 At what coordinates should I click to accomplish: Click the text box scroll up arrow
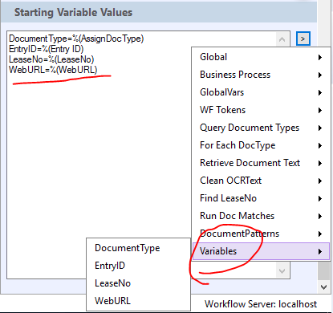[x=282, y=39]
